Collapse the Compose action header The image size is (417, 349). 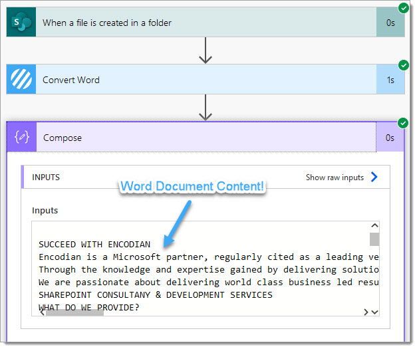pyautogui.click(x=206, y=137)
